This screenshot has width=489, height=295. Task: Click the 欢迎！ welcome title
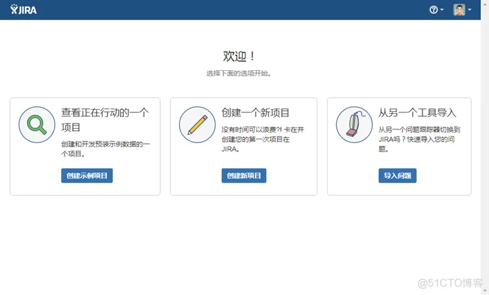tap(239, 57)
